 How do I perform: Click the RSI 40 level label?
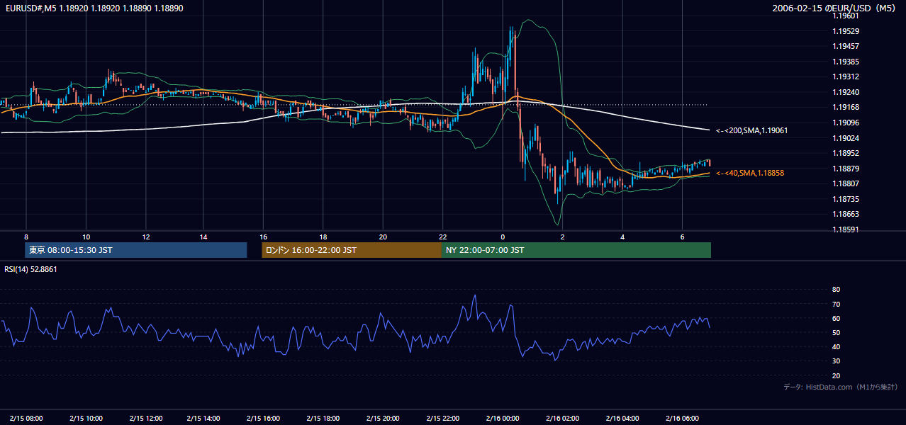[836, 346]
